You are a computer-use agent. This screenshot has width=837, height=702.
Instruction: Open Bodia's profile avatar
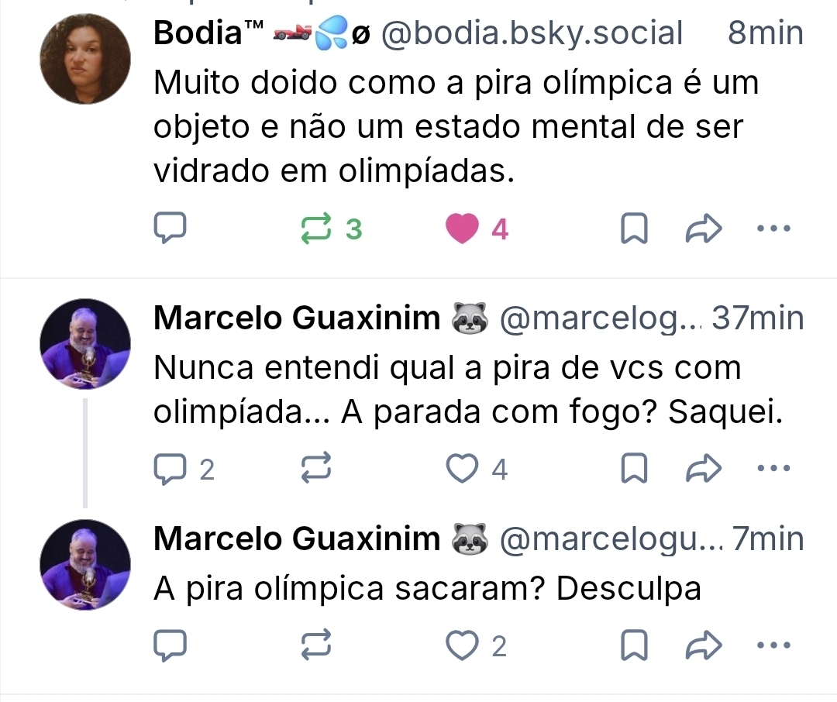pos(84,59)
